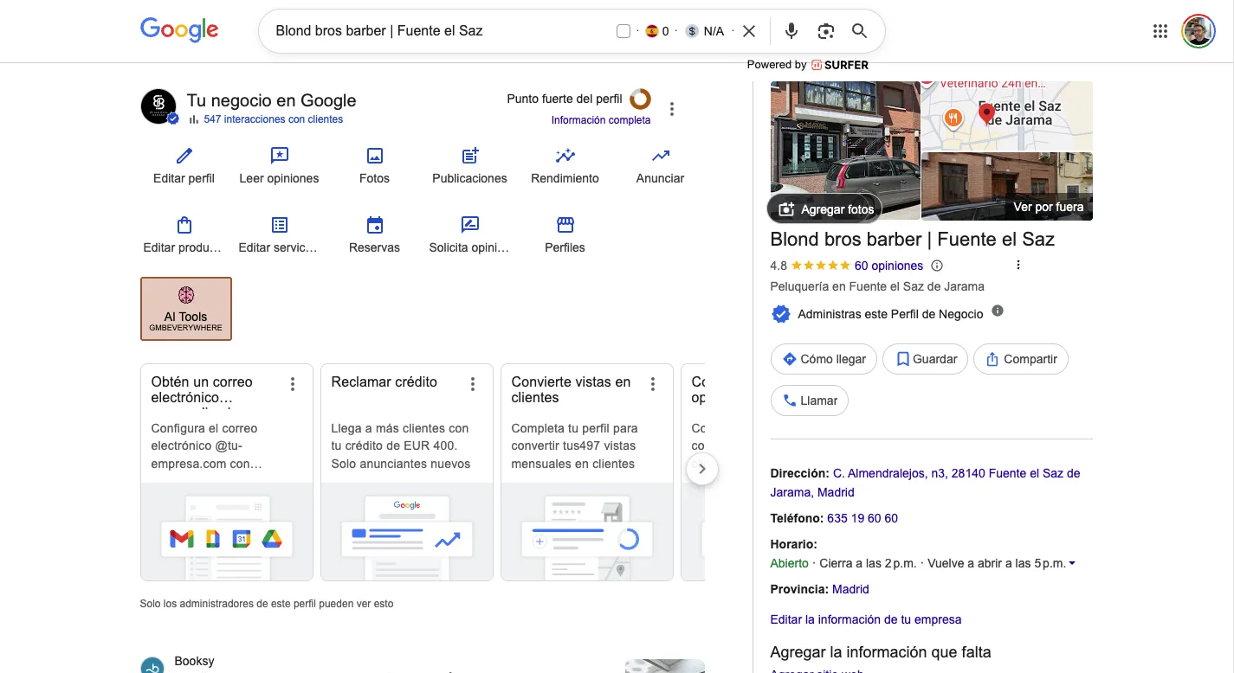This screenshot has width=1234, height=673.
Task: Open Editar servicios list icon
Action: point(279,225)
